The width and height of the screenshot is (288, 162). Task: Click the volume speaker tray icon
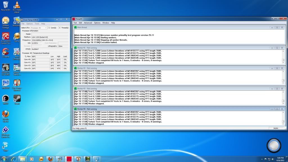273,159
